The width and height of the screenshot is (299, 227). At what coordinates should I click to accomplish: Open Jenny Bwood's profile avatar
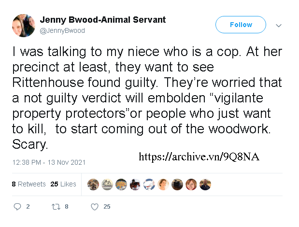coord(24,25)
